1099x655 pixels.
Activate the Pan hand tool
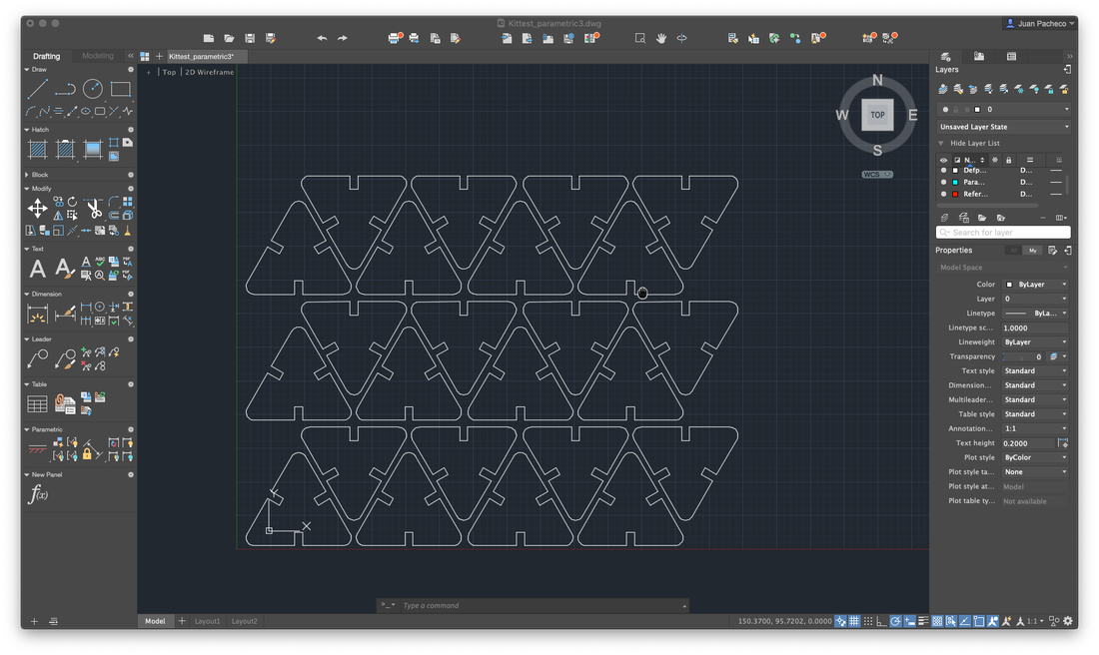[661, 38]
